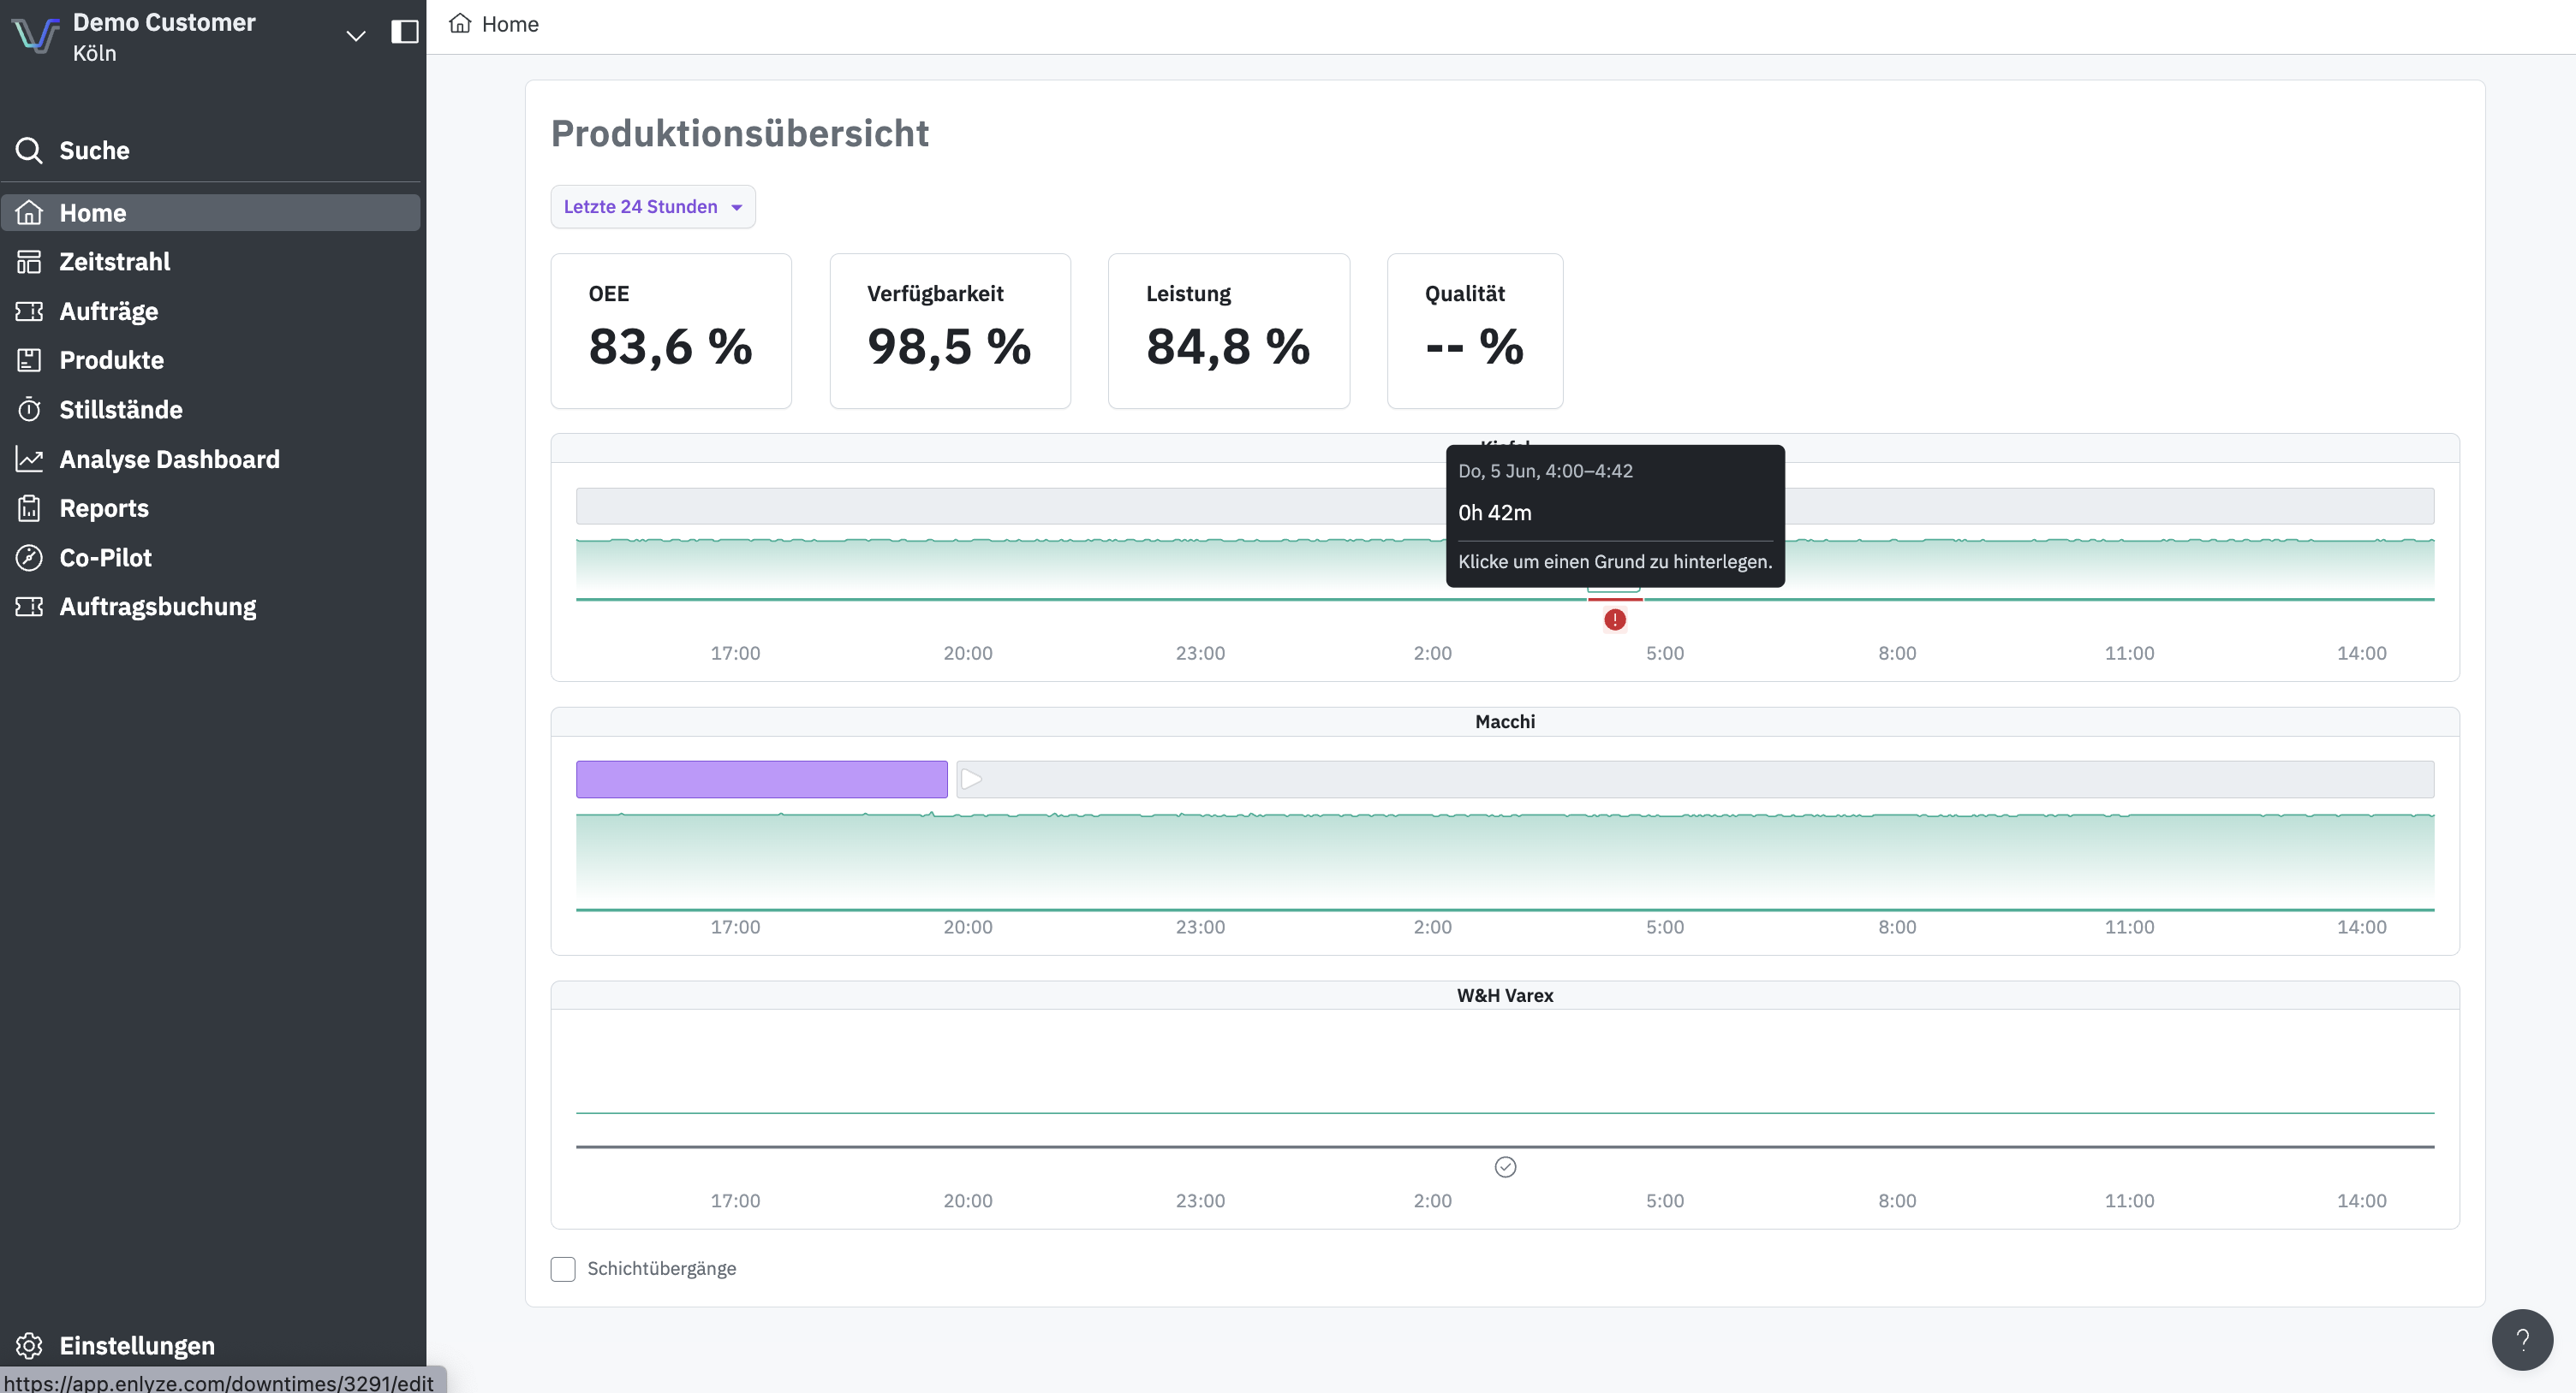The image size is (2576, 1393).
Task: Click the play arrow icon in Macchi timeline
Action: click(971, 779)
